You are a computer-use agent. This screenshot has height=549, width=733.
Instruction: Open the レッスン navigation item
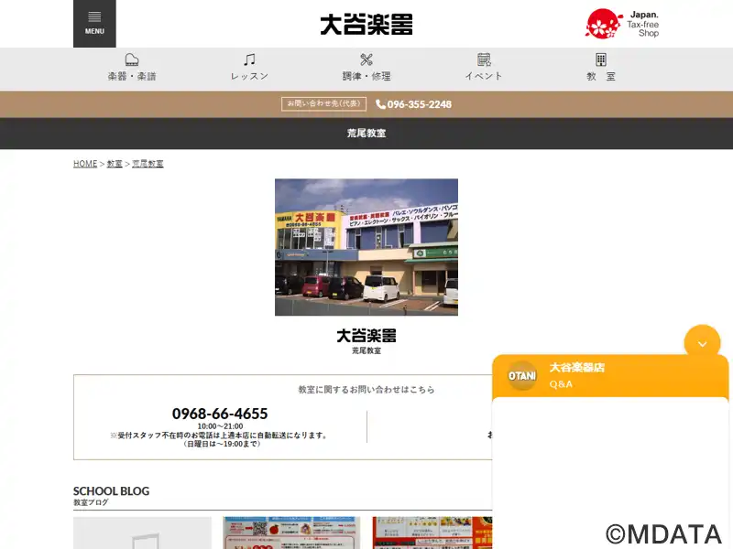coord(249,69)
